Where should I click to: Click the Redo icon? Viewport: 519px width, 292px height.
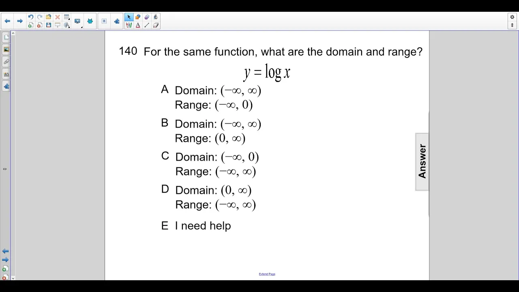pos(40,17)
